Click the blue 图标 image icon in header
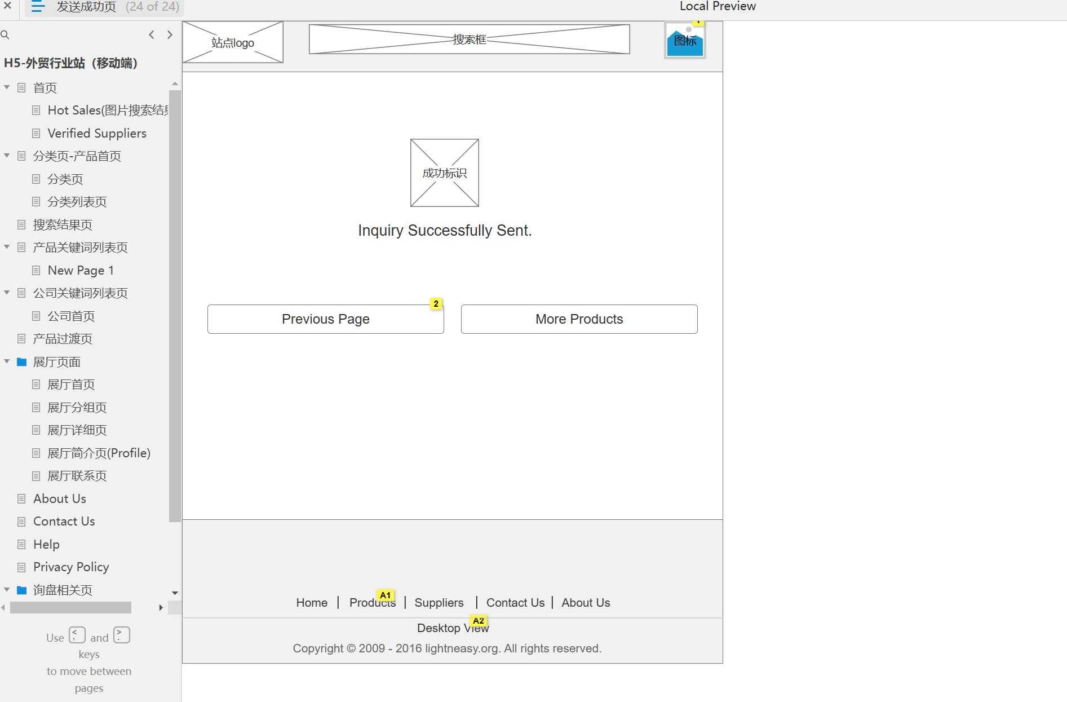 pyautogui.click(x=685, y=41)
